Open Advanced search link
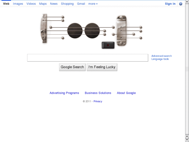189x142 pixels. (161, 56)
